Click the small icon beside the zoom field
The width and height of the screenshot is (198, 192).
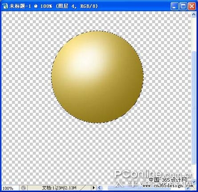(24, 188)
